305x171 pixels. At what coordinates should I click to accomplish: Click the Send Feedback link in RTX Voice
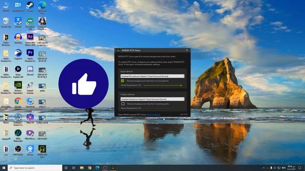153,114
